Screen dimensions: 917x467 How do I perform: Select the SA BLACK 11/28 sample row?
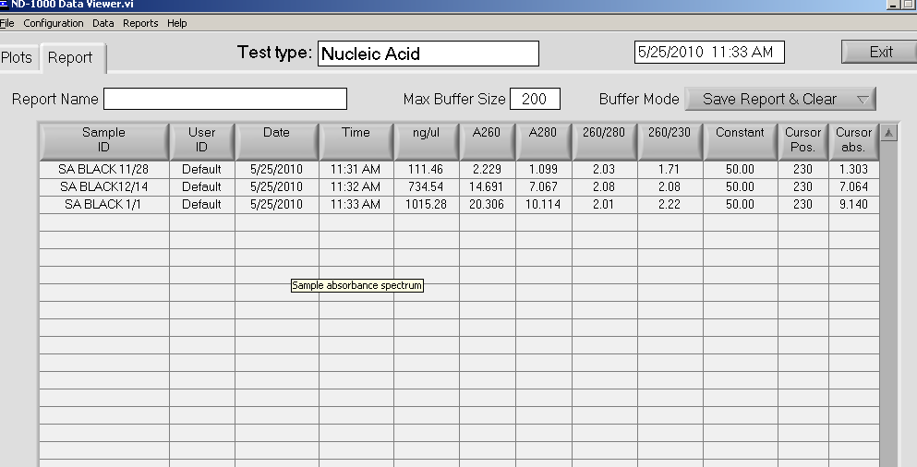tap(459, 170)
